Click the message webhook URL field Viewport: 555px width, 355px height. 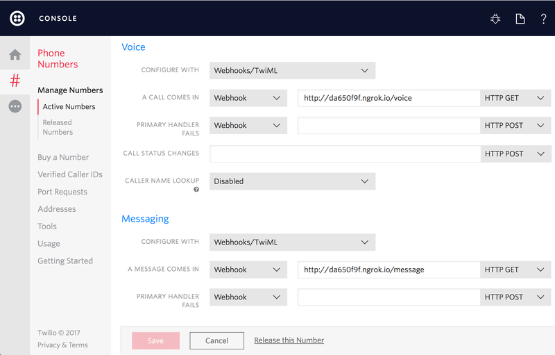[x=388, y=270]
